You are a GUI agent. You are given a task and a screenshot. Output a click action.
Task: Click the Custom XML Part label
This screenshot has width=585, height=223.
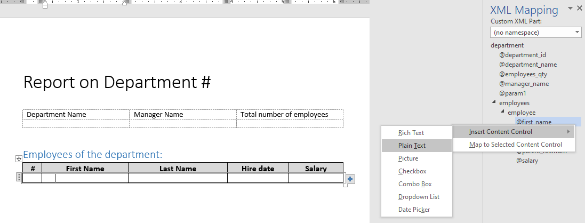[516, 21]
